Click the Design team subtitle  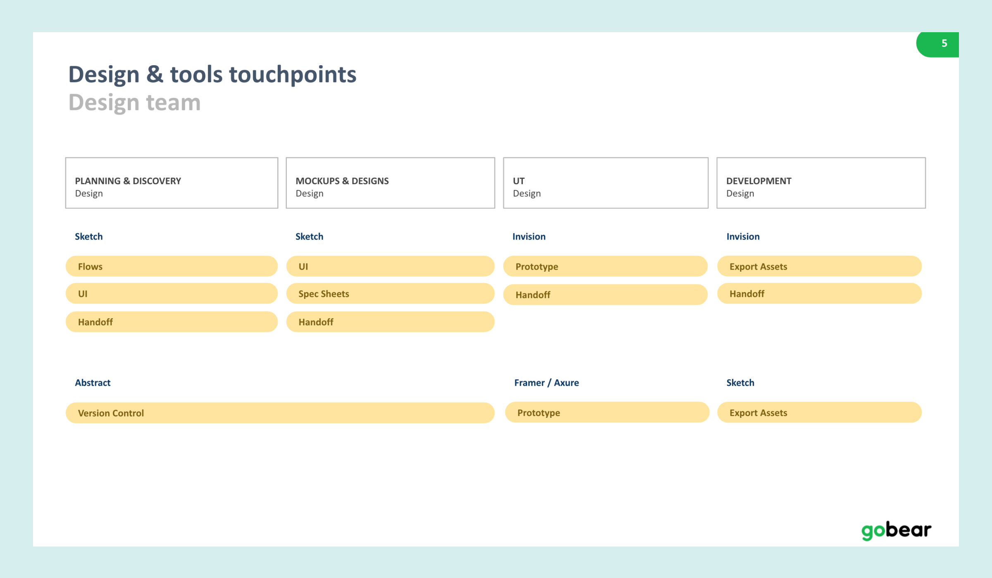coord(134,103)
